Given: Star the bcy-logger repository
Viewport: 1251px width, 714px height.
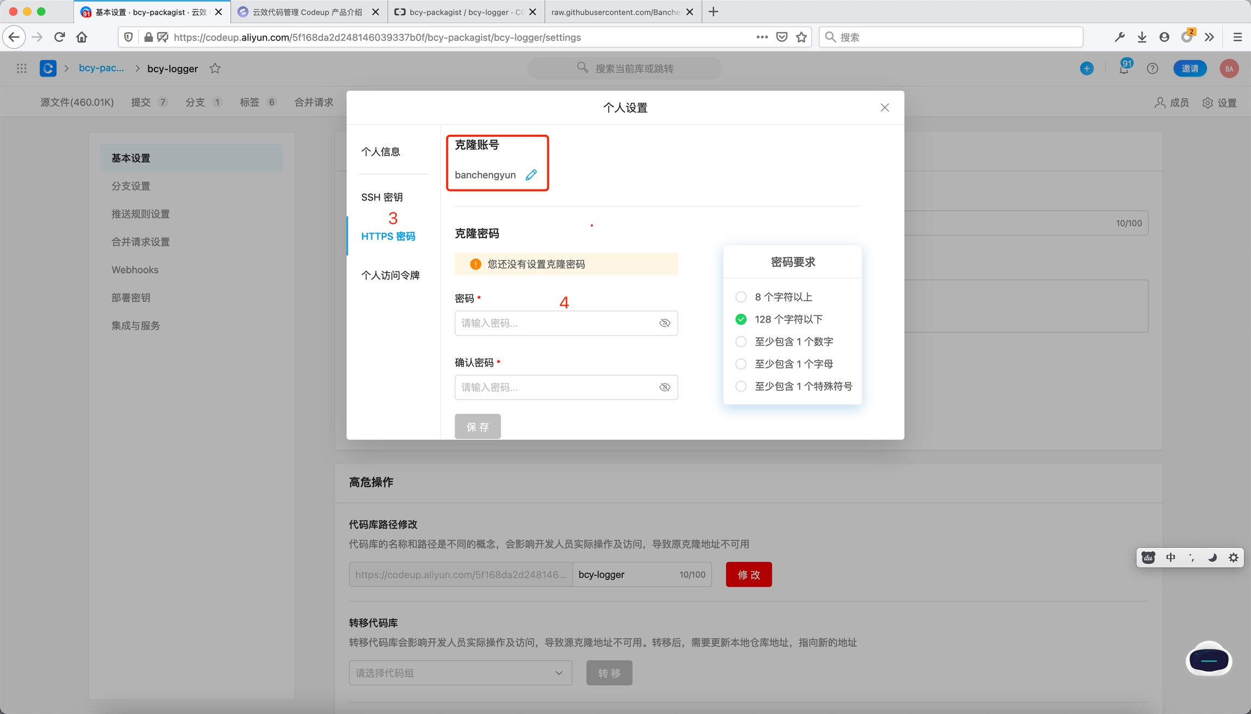Looking at the screenshot, I should click(215, 68).
